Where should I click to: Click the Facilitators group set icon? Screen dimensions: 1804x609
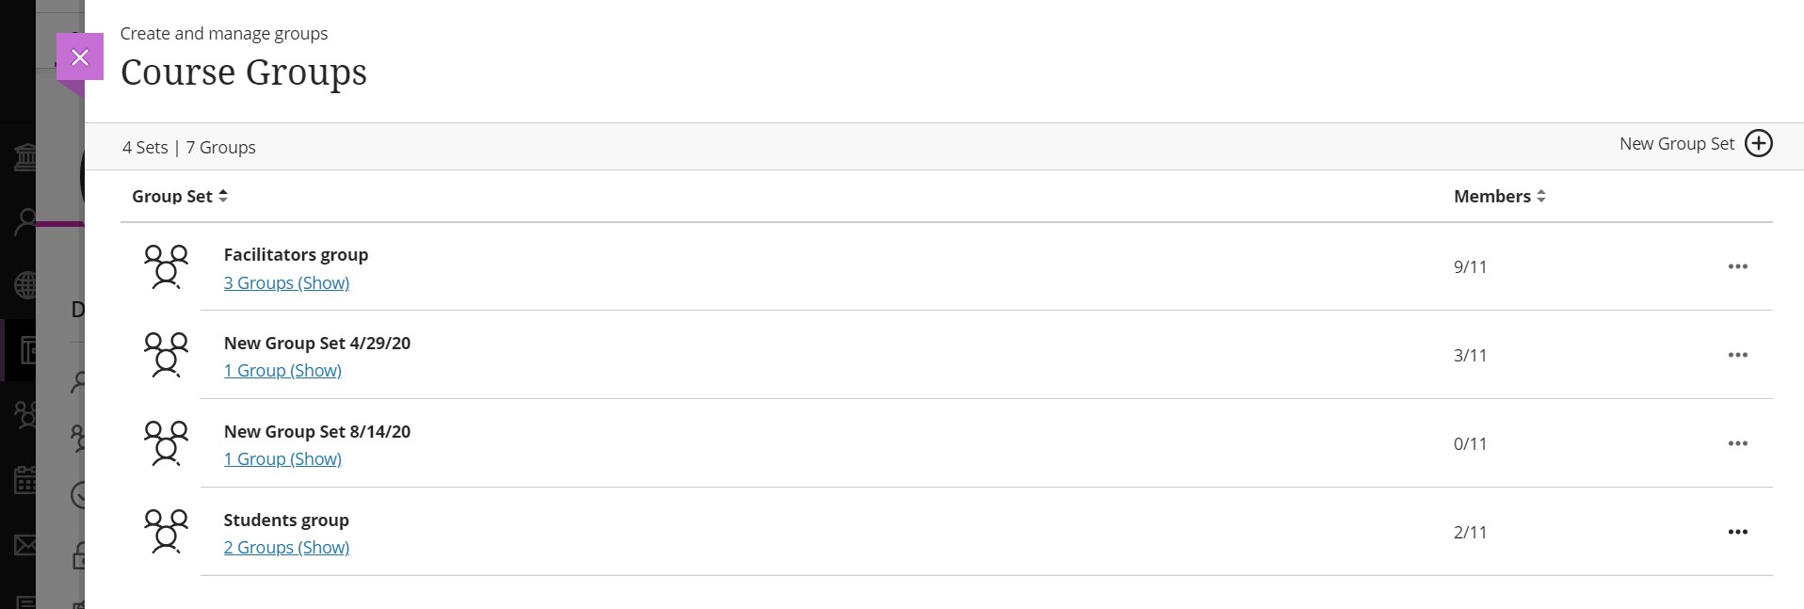click(x=166, y=266)
